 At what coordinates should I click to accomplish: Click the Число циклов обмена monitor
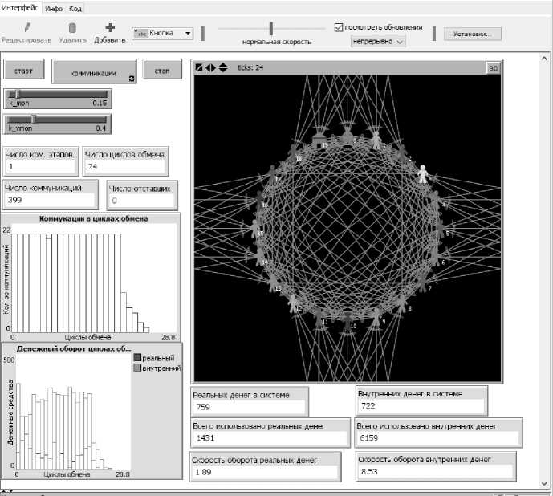[x=125, y=161]
